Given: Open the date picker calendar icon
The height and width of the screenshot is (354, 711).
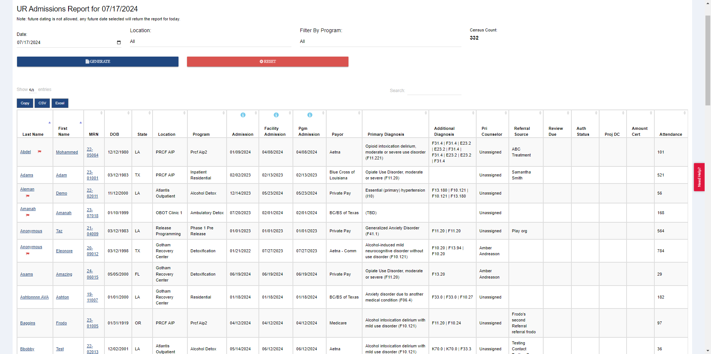Looking at the screenshot, I should click(x=119, y=43).
